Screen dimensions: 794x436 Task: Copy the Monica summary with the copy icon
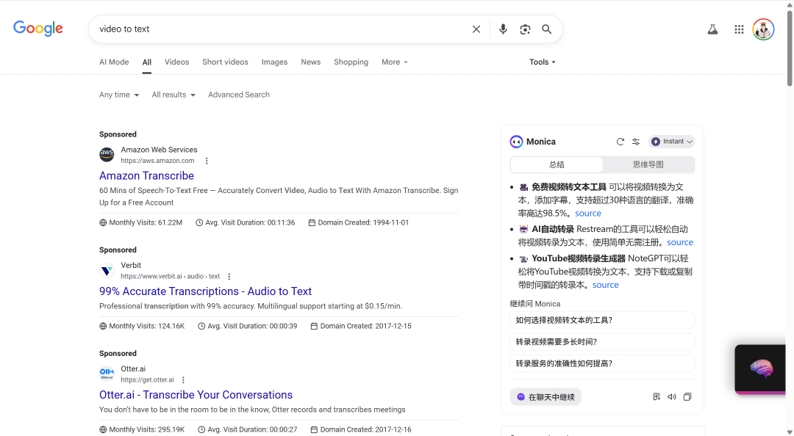[x=687, y=396]
